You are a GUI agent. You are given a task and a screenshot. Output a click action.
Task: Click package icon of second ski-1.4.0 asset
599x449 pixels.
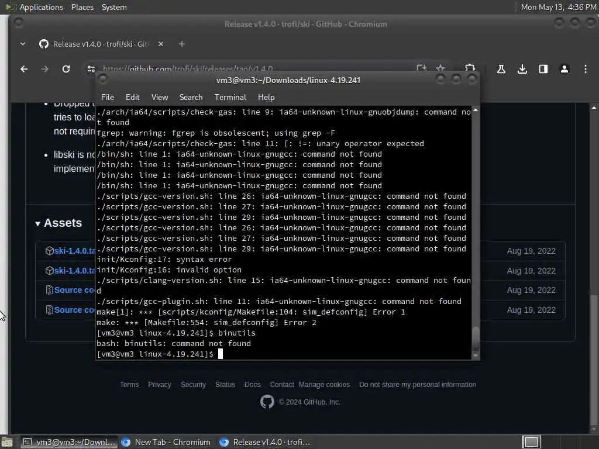[49, 271]
